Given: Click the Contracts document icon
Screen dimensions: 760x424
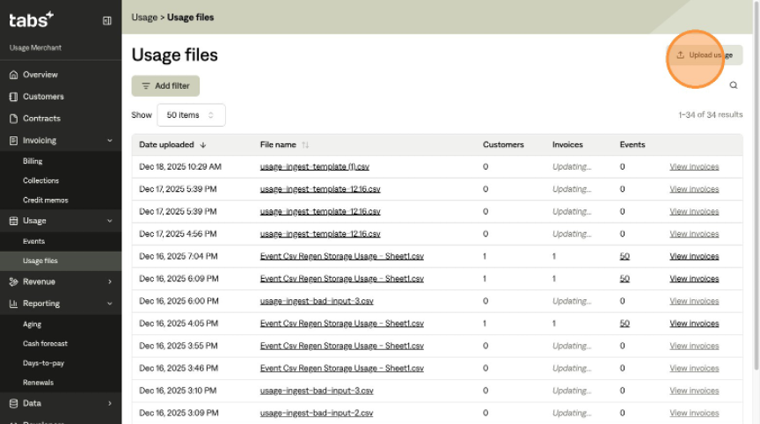Looking at the screenshot, I should 13,119.
